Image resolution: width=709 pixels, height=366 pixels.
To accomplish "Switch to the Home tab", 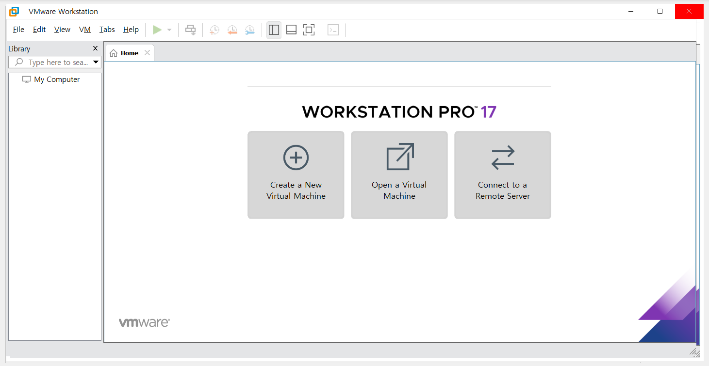I will 130,53.
